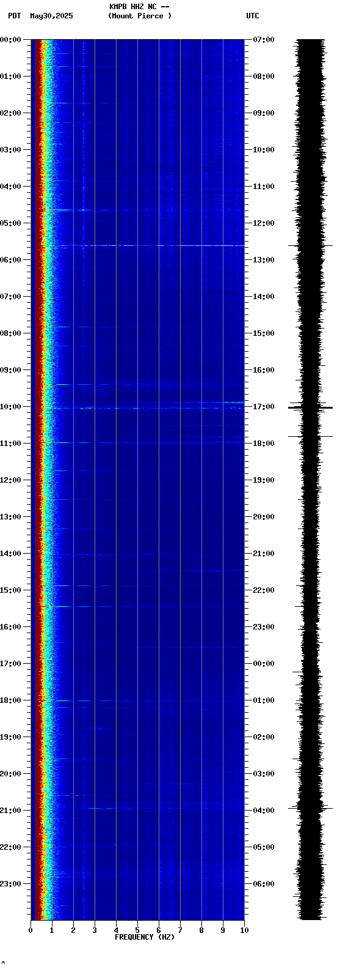Click the seismogram spike near 12:40 UTC

pos(310,245)
